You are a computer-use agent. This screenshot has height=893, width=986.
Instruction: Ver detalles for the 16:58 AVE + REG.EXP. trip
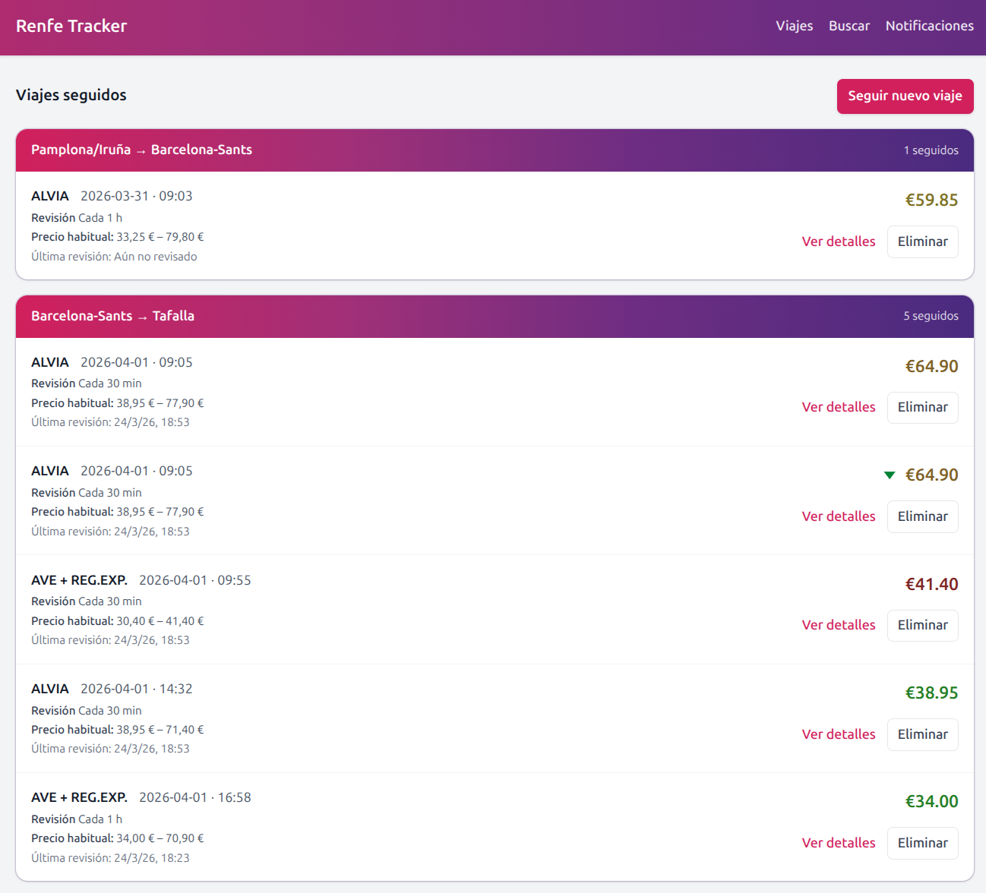(x=838, y=843)
